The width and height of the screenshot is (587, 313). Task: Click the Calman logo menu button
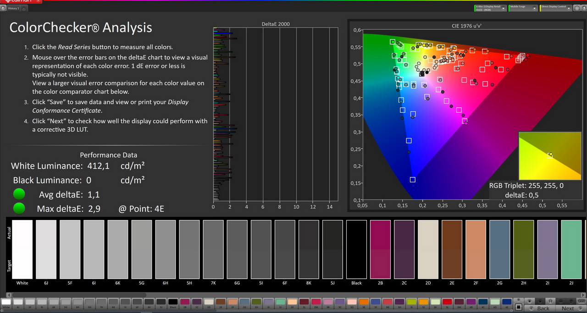pos(21,2)
